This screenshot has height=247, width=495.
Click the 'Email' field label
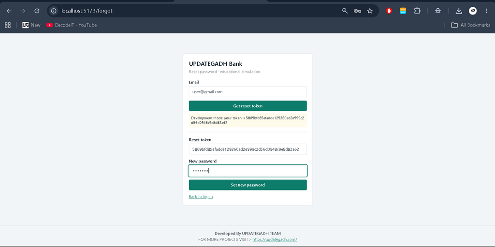pos(194,82)
